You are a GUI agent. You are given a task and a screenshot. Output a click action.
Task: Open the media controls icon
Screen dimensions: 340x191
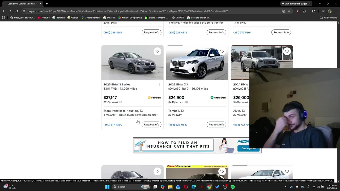[323, 11]
